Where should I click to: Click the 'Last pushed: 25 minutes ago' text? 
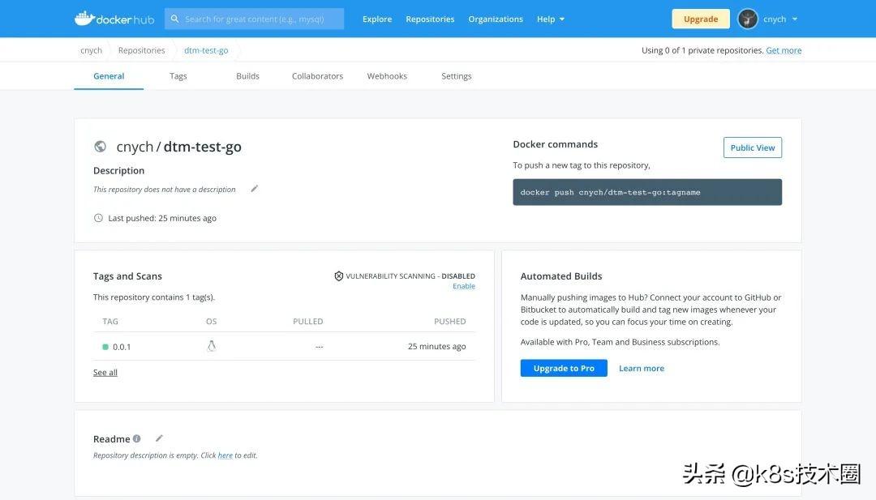(x=162, y=218)
